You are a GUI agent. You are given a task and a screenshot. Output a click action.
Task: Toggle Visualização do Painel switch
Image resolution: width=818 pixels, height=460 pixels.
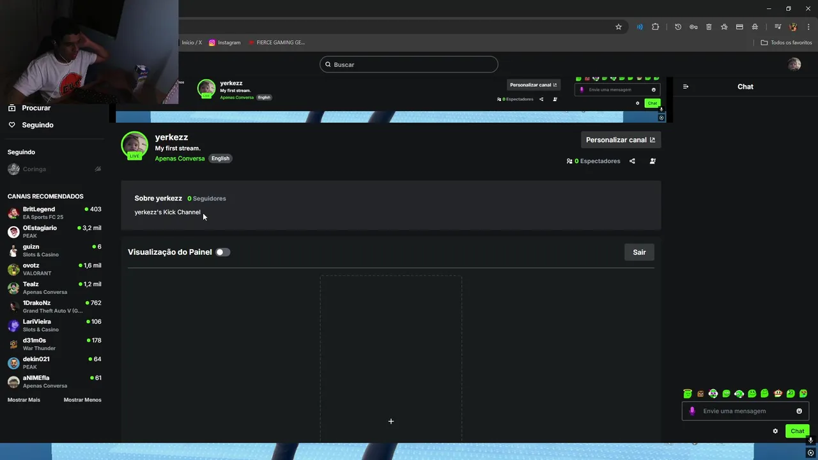pos(222,252)
